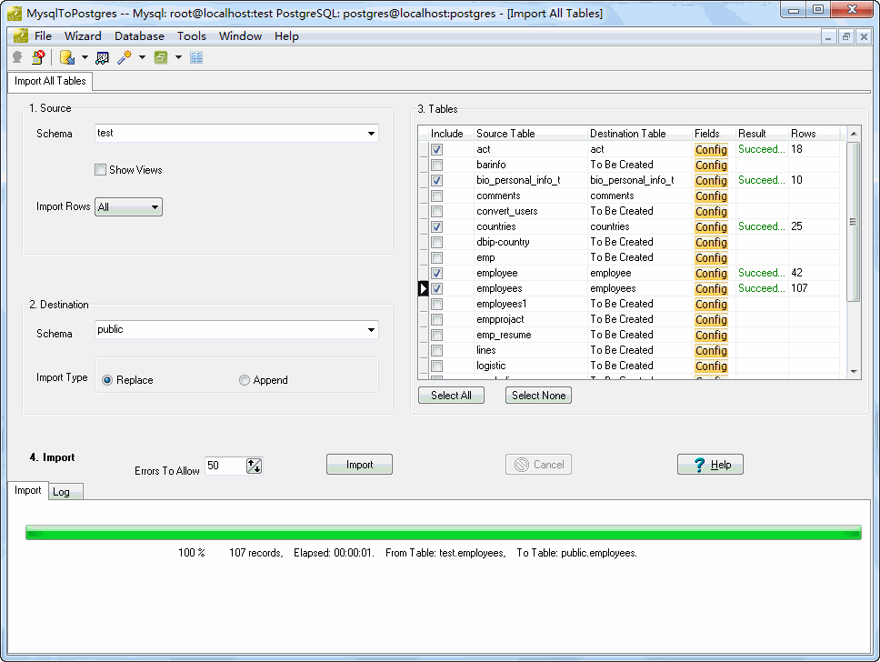Click the database import toolbar icon
The height and width of the screenshot is (662, 880).
[x=67, y=57]
